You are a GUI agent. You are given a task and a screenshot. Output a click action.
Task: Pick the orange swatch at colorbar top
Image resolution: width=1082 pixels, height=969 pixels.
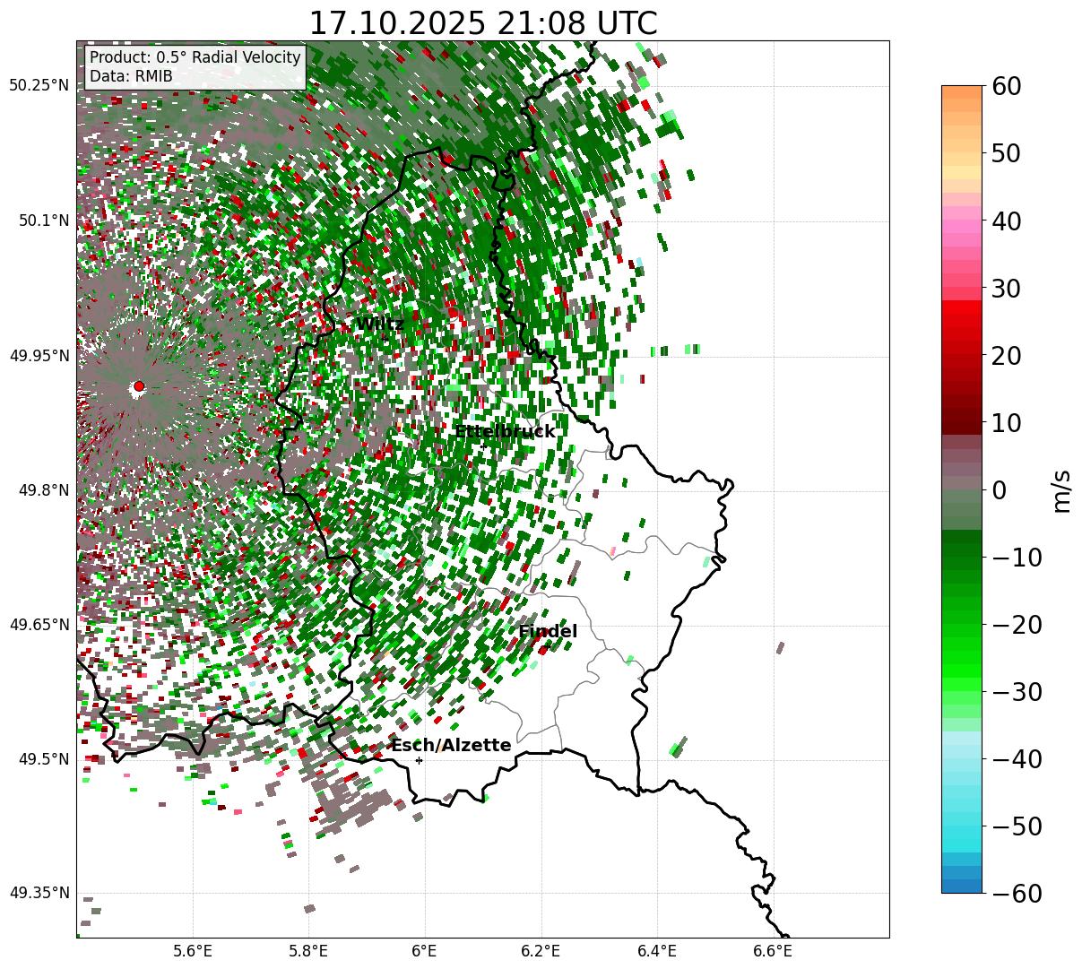[962, 92]
